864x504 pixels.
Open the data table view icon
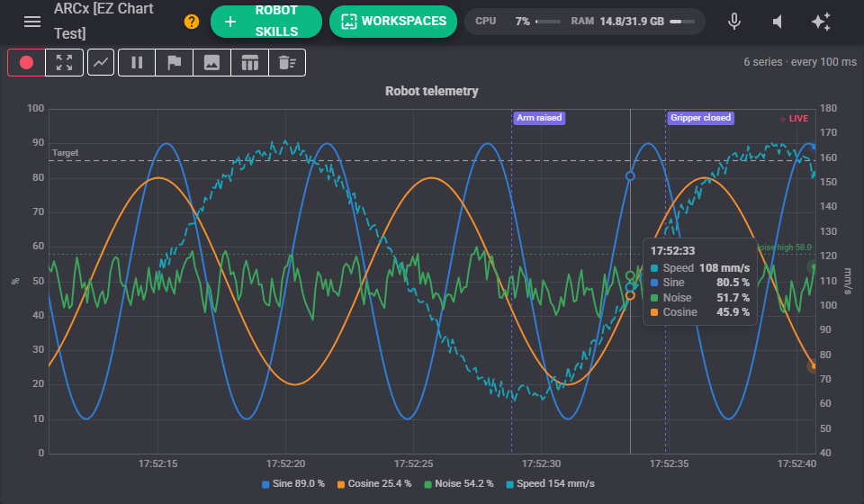tap(249, 62)
